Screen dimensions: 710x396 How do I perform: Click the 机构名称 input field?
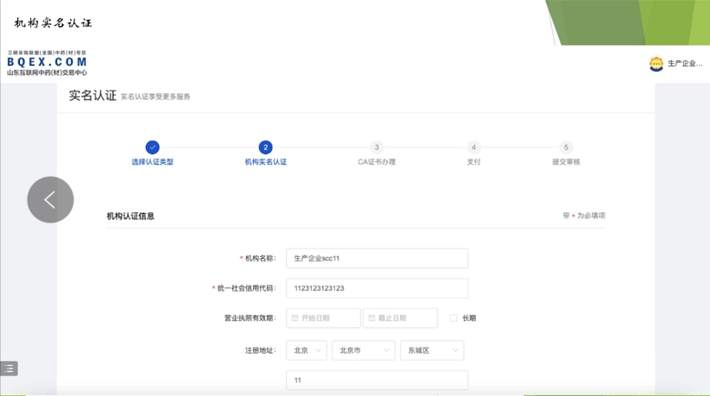click(x=377, y=258)
